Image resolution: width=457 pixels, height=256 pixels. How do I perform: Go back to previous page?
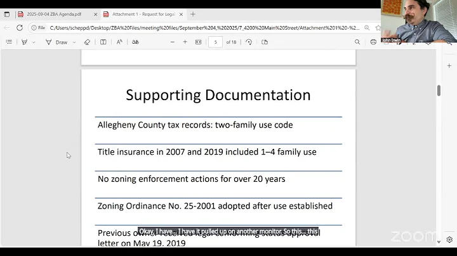click(7, 28)
